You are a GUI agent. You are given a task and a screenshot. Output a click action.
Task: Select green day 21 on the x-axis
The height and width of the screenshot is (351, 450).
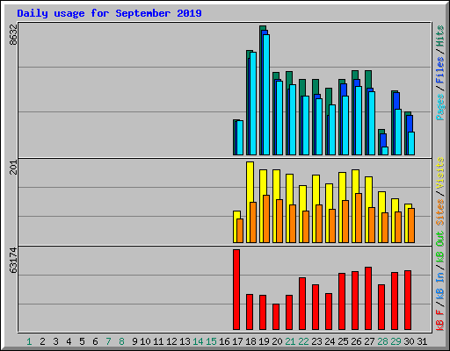[x=290, y=341]
